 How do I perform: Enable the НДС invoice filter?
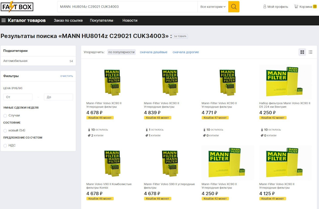click(x=5, y=146)
